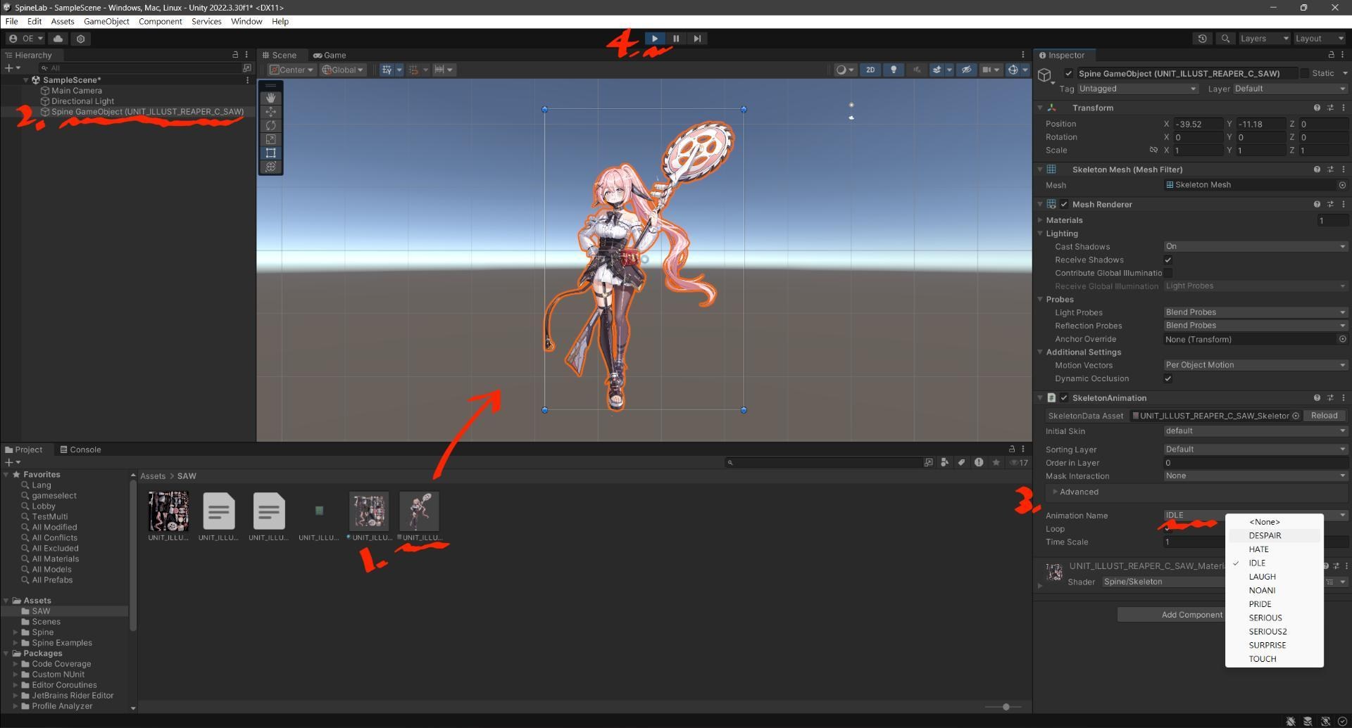Open Unity Search with the magnifier icon
The height and width of the screenshot is (728, 1352).
pos(1225,38)
